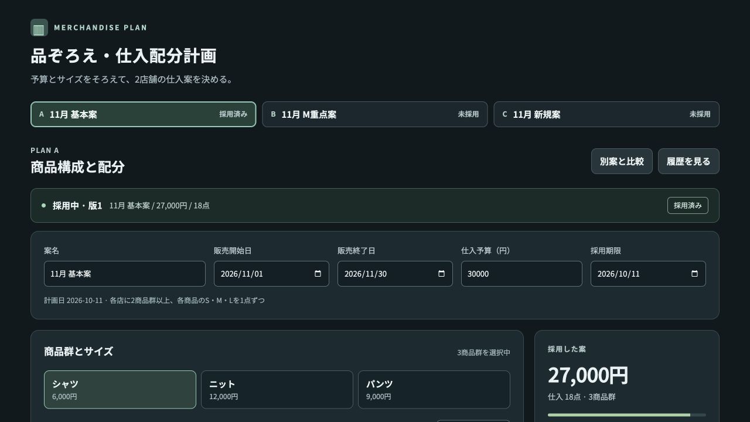Switch to B 11月 M重点案 tab
750x422 pixels.
coord(375,114)
